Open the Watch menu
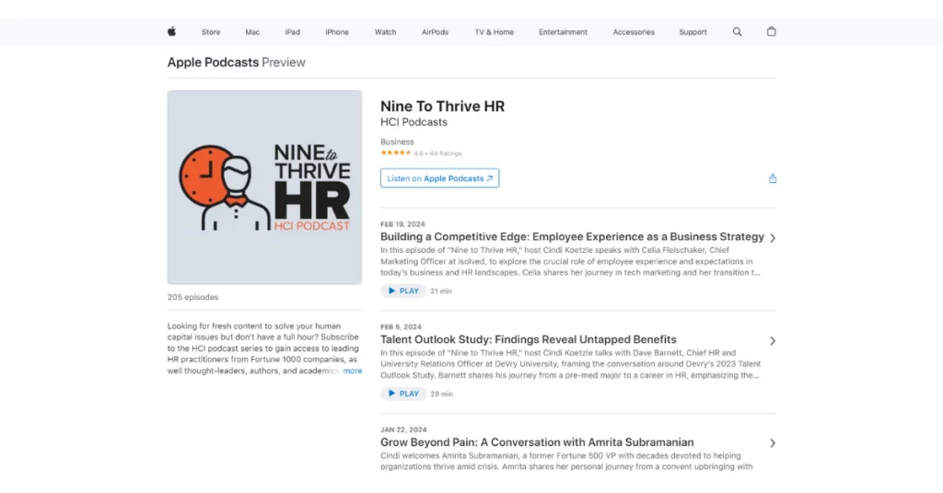 pos(386,32)
